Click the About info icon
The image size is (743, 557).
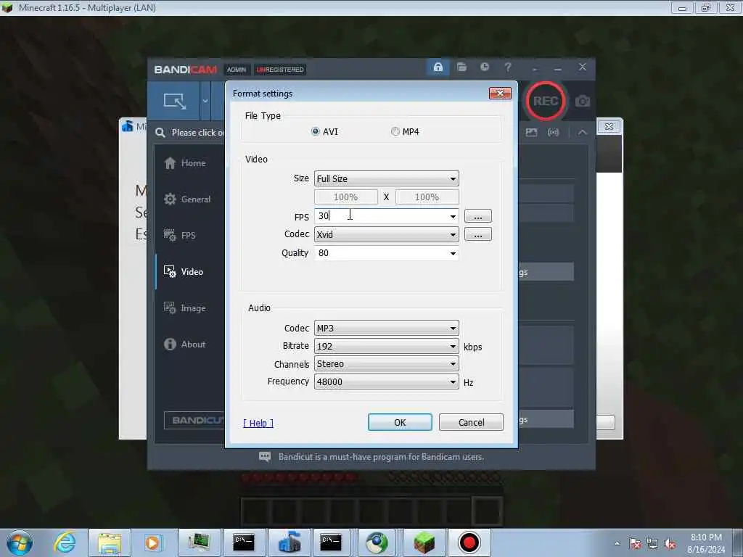[x=170, y=344]
